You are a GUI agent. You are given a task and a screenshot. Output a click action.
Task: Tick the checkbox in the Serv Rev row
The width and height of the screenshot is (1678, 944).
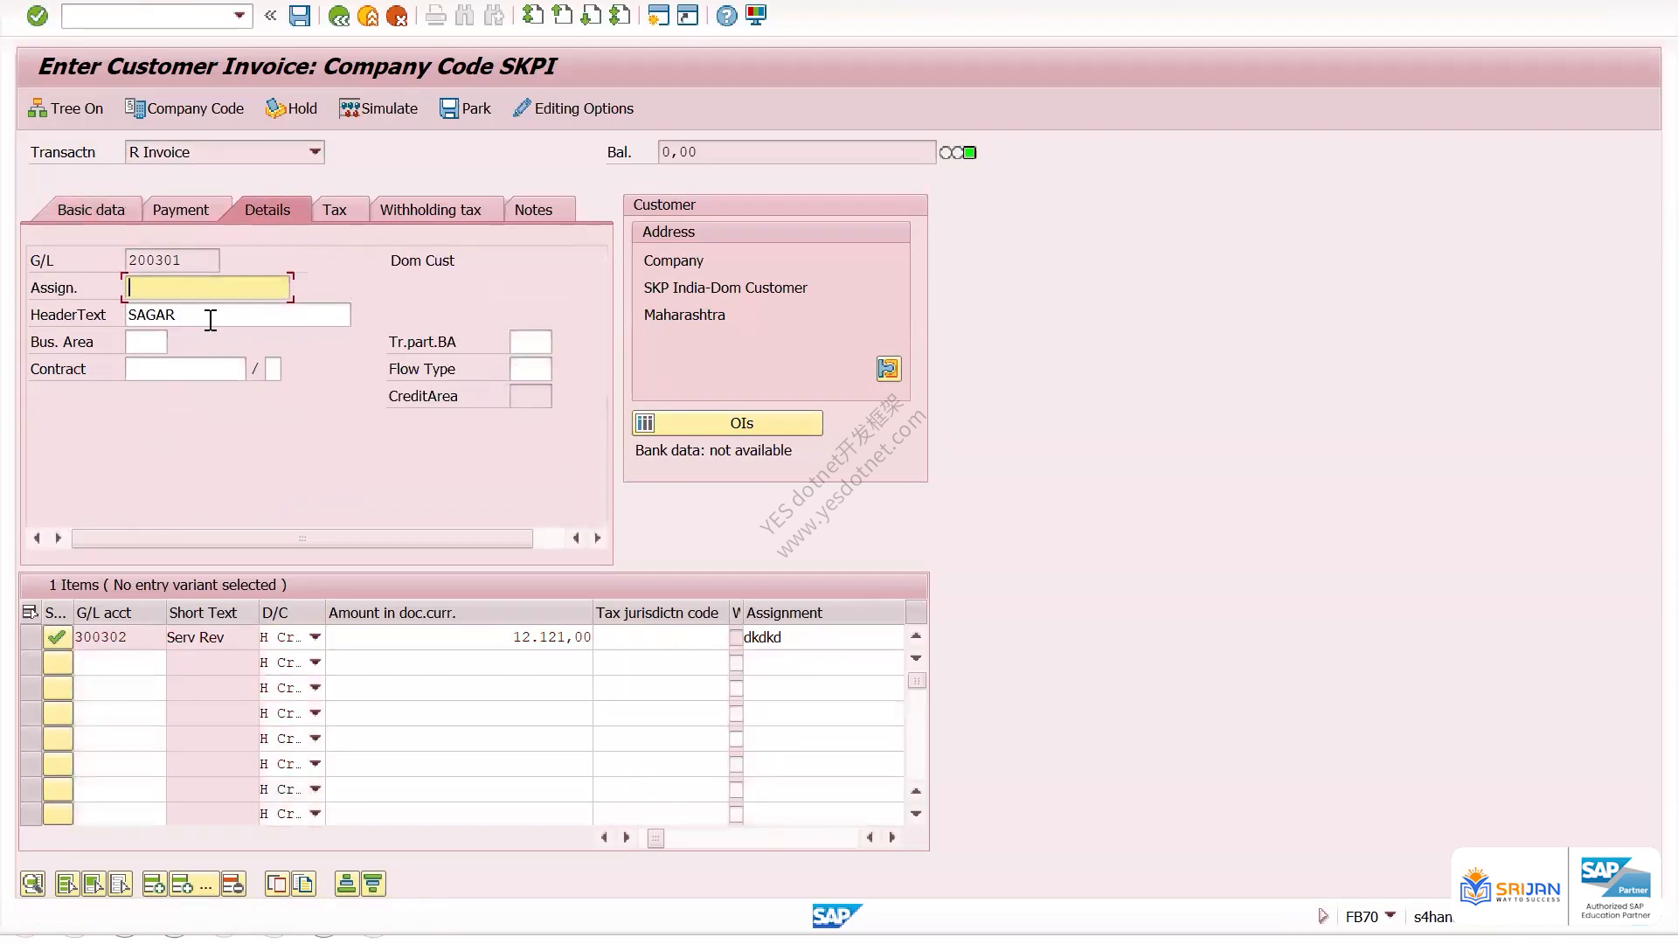coord(736,638)
